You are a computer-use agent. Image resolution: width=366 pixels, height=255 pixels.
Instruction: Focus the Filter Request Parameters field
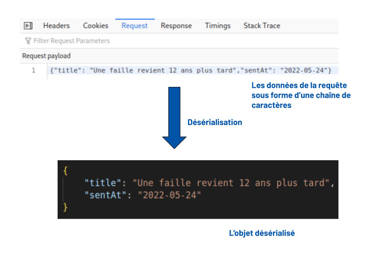[179, 41]
